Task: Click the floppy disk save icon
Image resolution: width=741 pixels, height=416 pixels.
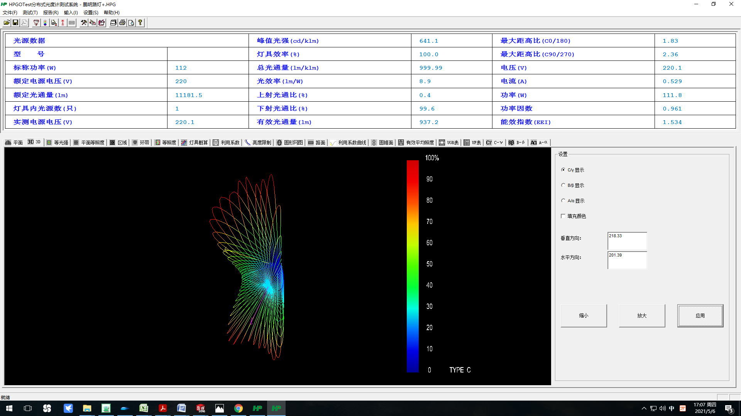Action: click(15, 23)
